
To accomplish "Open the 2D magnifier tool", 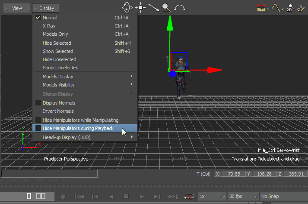I will pos(290,8).
